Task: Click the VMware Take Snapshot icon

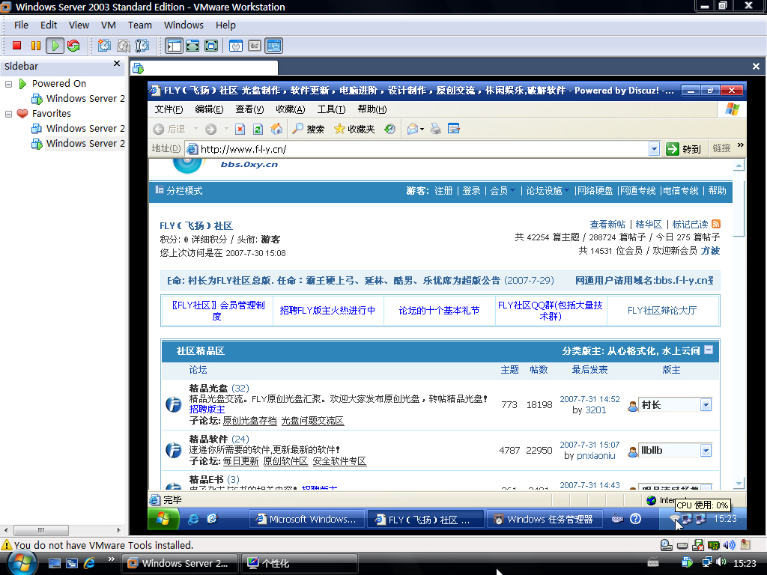Action: (104, 46)
